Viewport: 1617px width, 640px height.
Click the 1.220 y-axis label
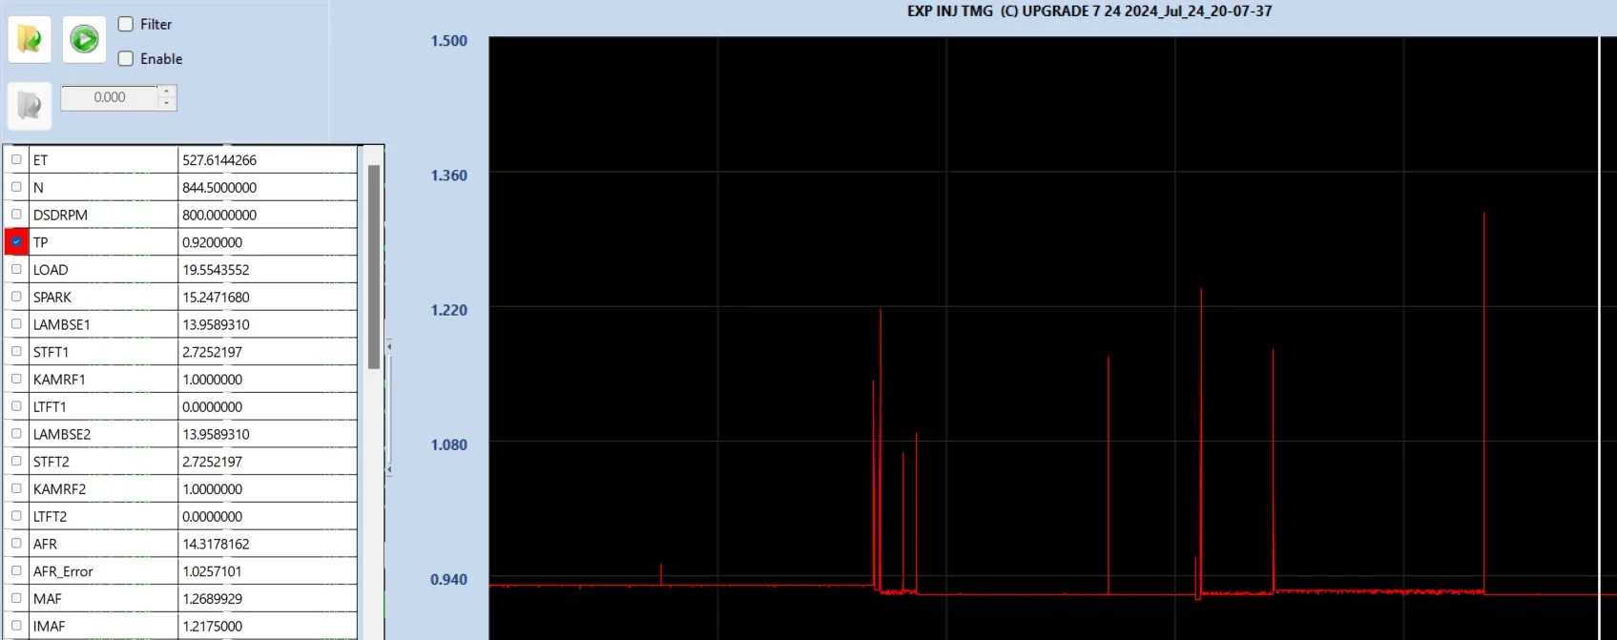(x=448, y=310)
